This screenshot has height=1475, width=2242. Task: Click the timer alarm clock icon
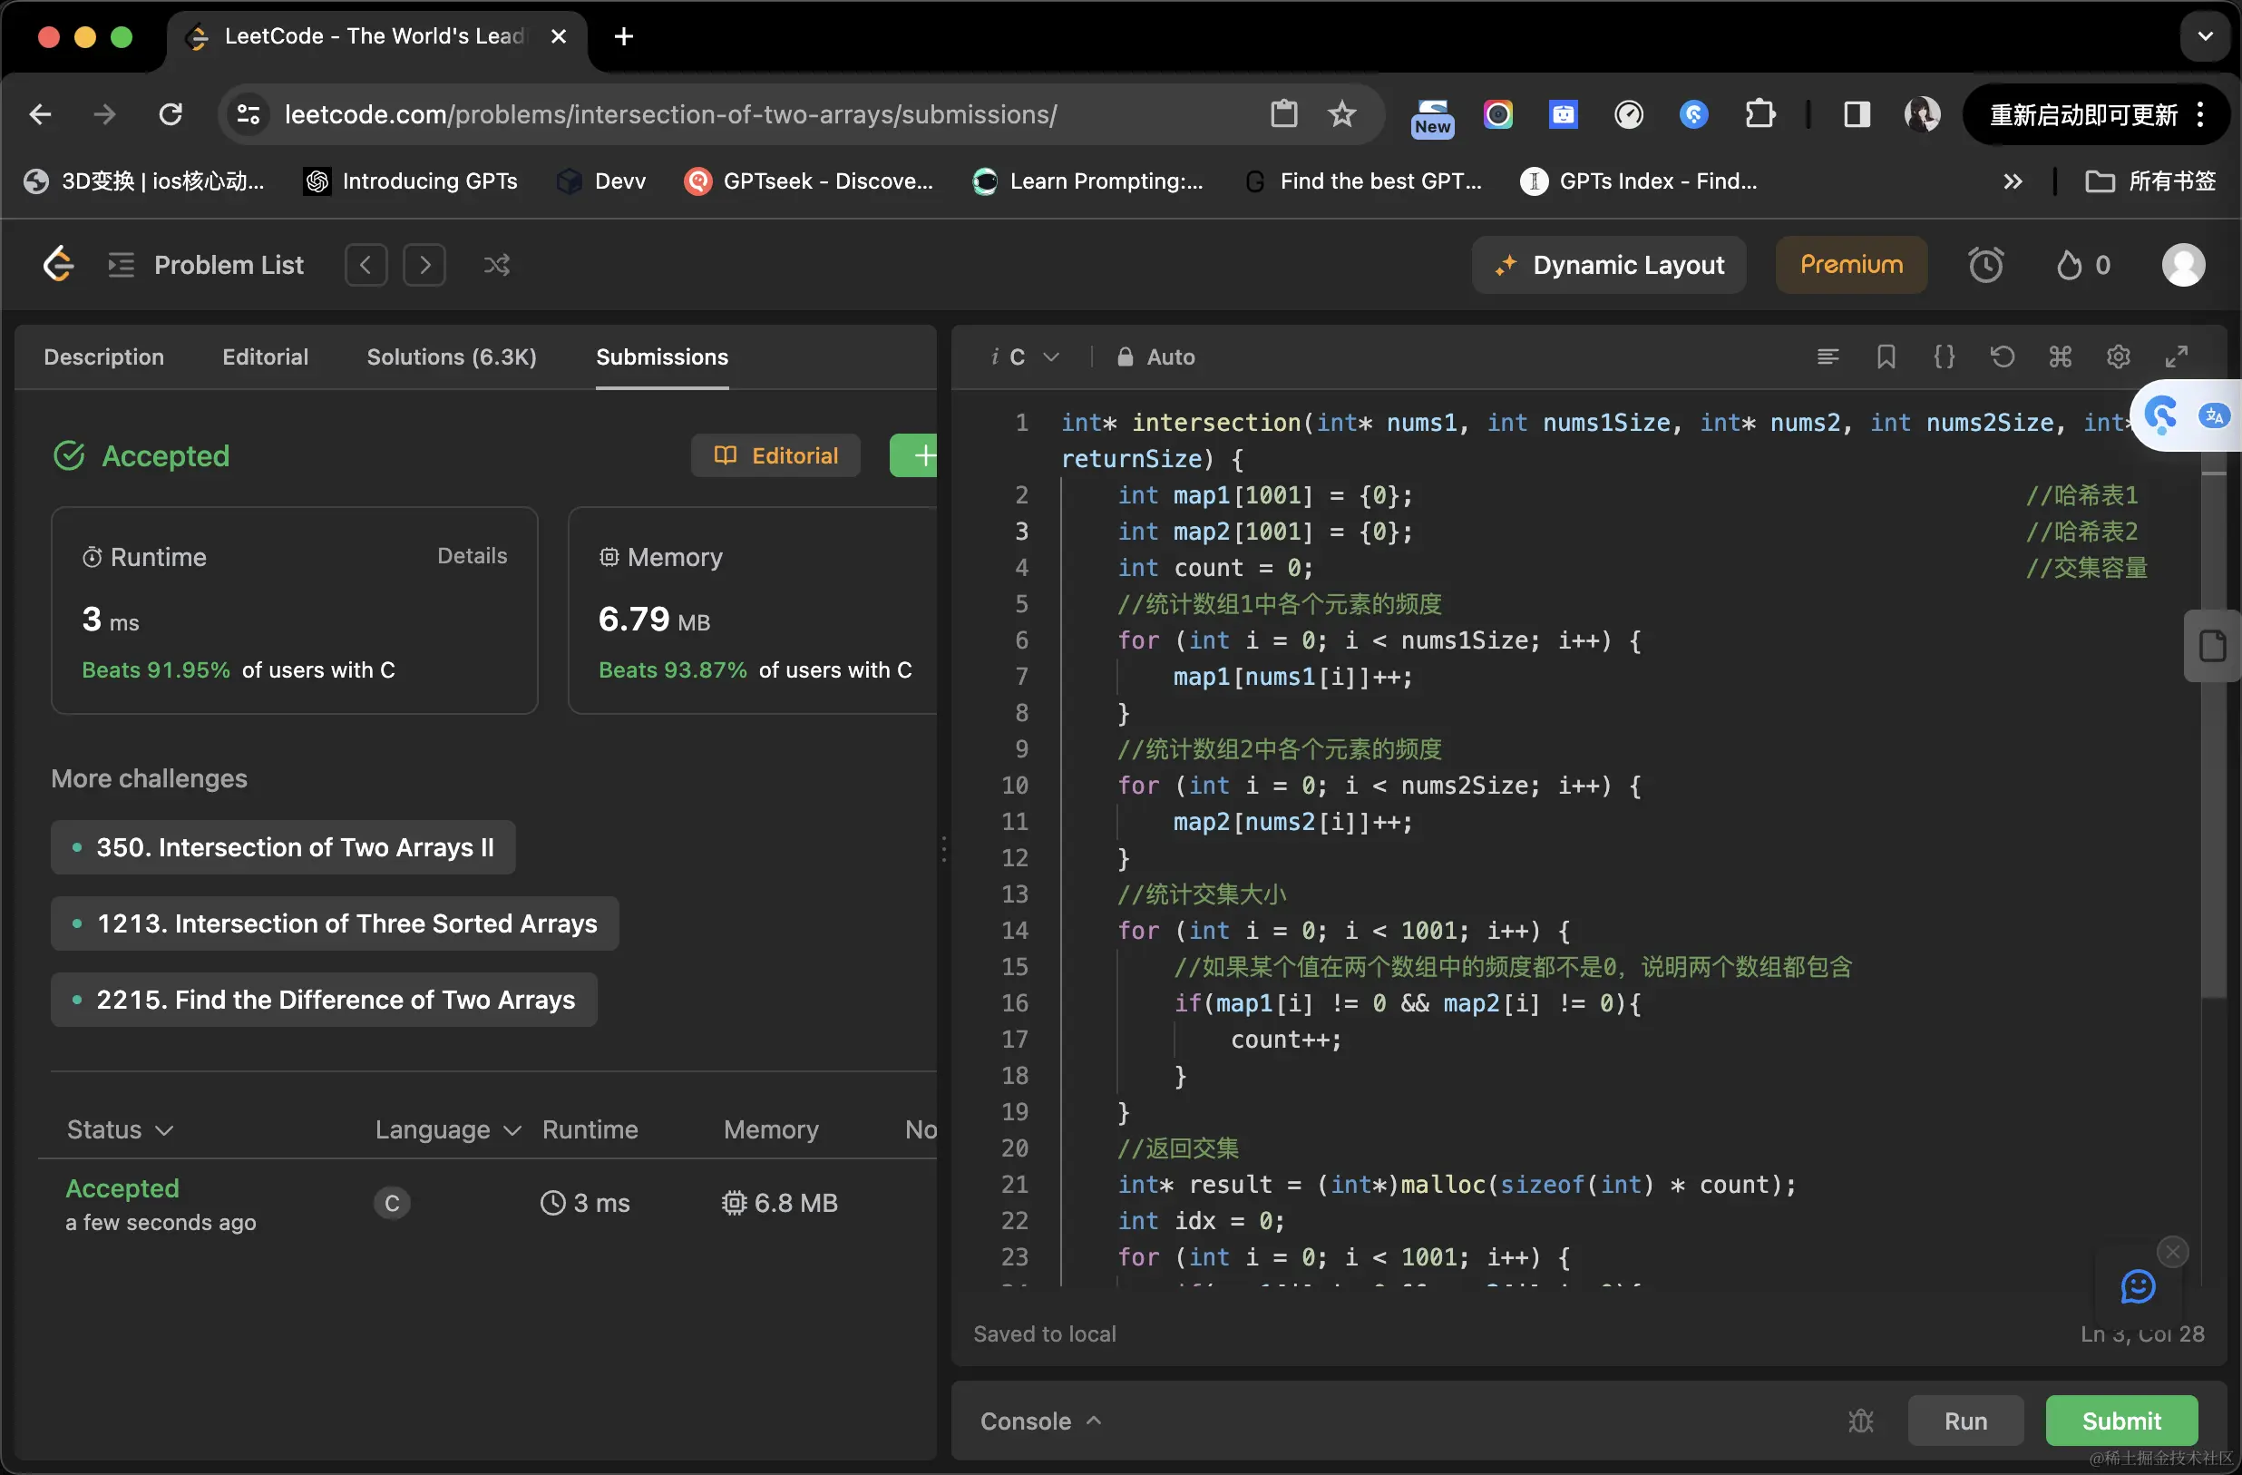1985,265
